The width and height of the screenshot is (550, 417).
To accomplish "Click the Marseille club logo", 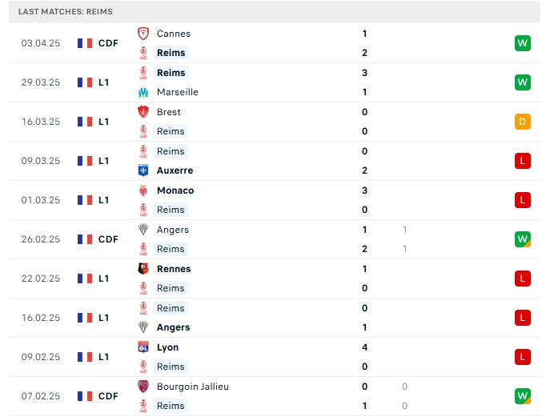I will click(x=143, y=92).
